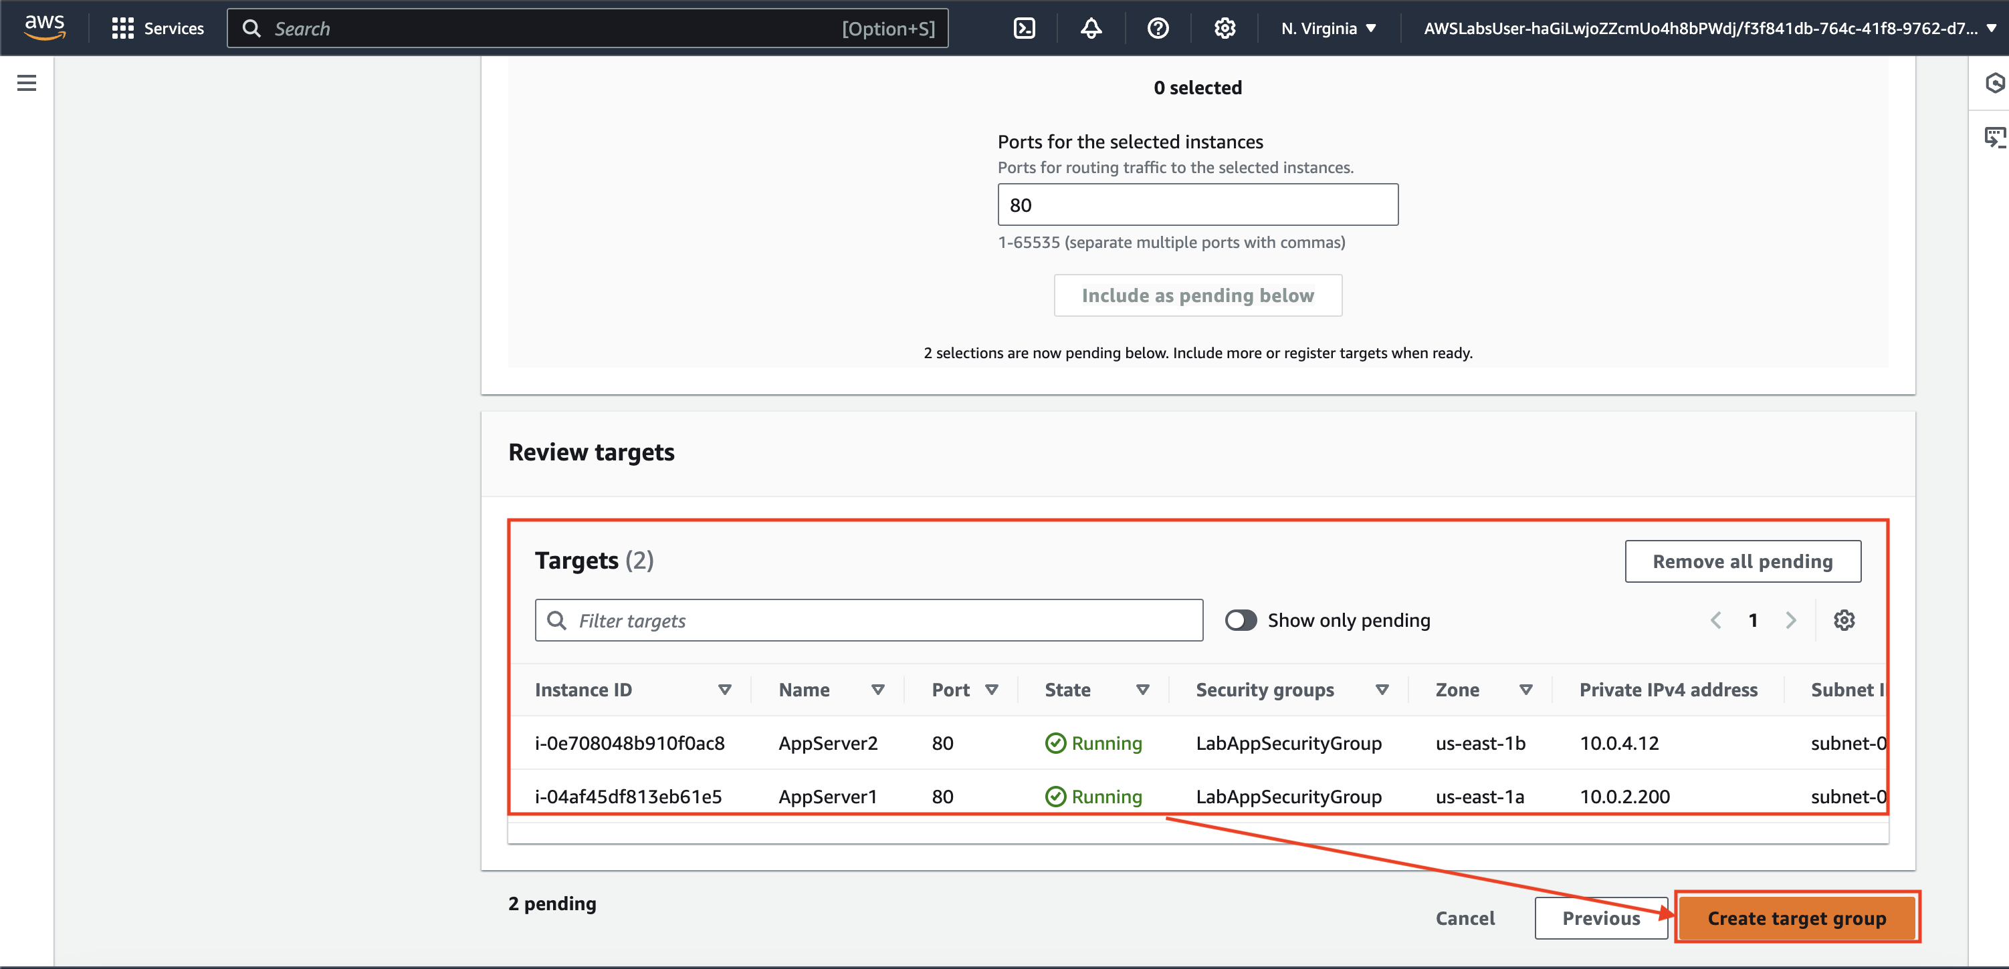This screenshot has width=2009, height=969.
Task: Open the notifications bell
Action: 1090,29
